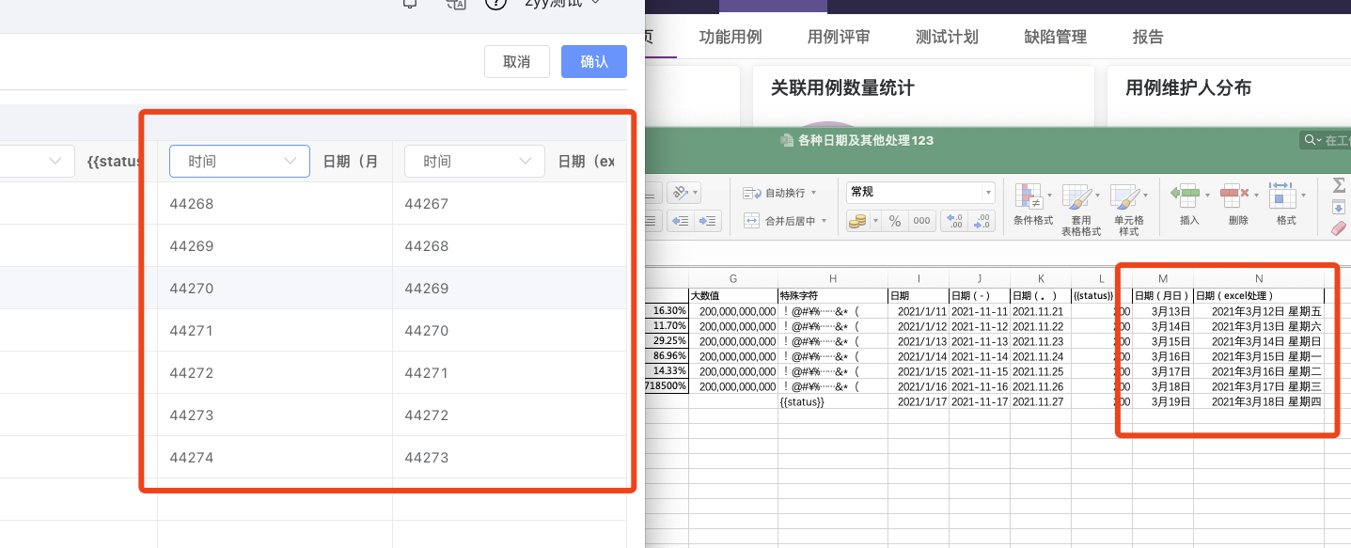This screenshot has width=1351, height=548.
Task: Open the 常规 number format dropdown
Action: 989,193
